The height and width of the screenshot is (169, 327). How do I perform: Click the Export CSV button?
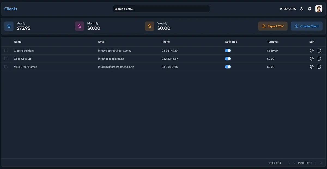pos(273,26)
